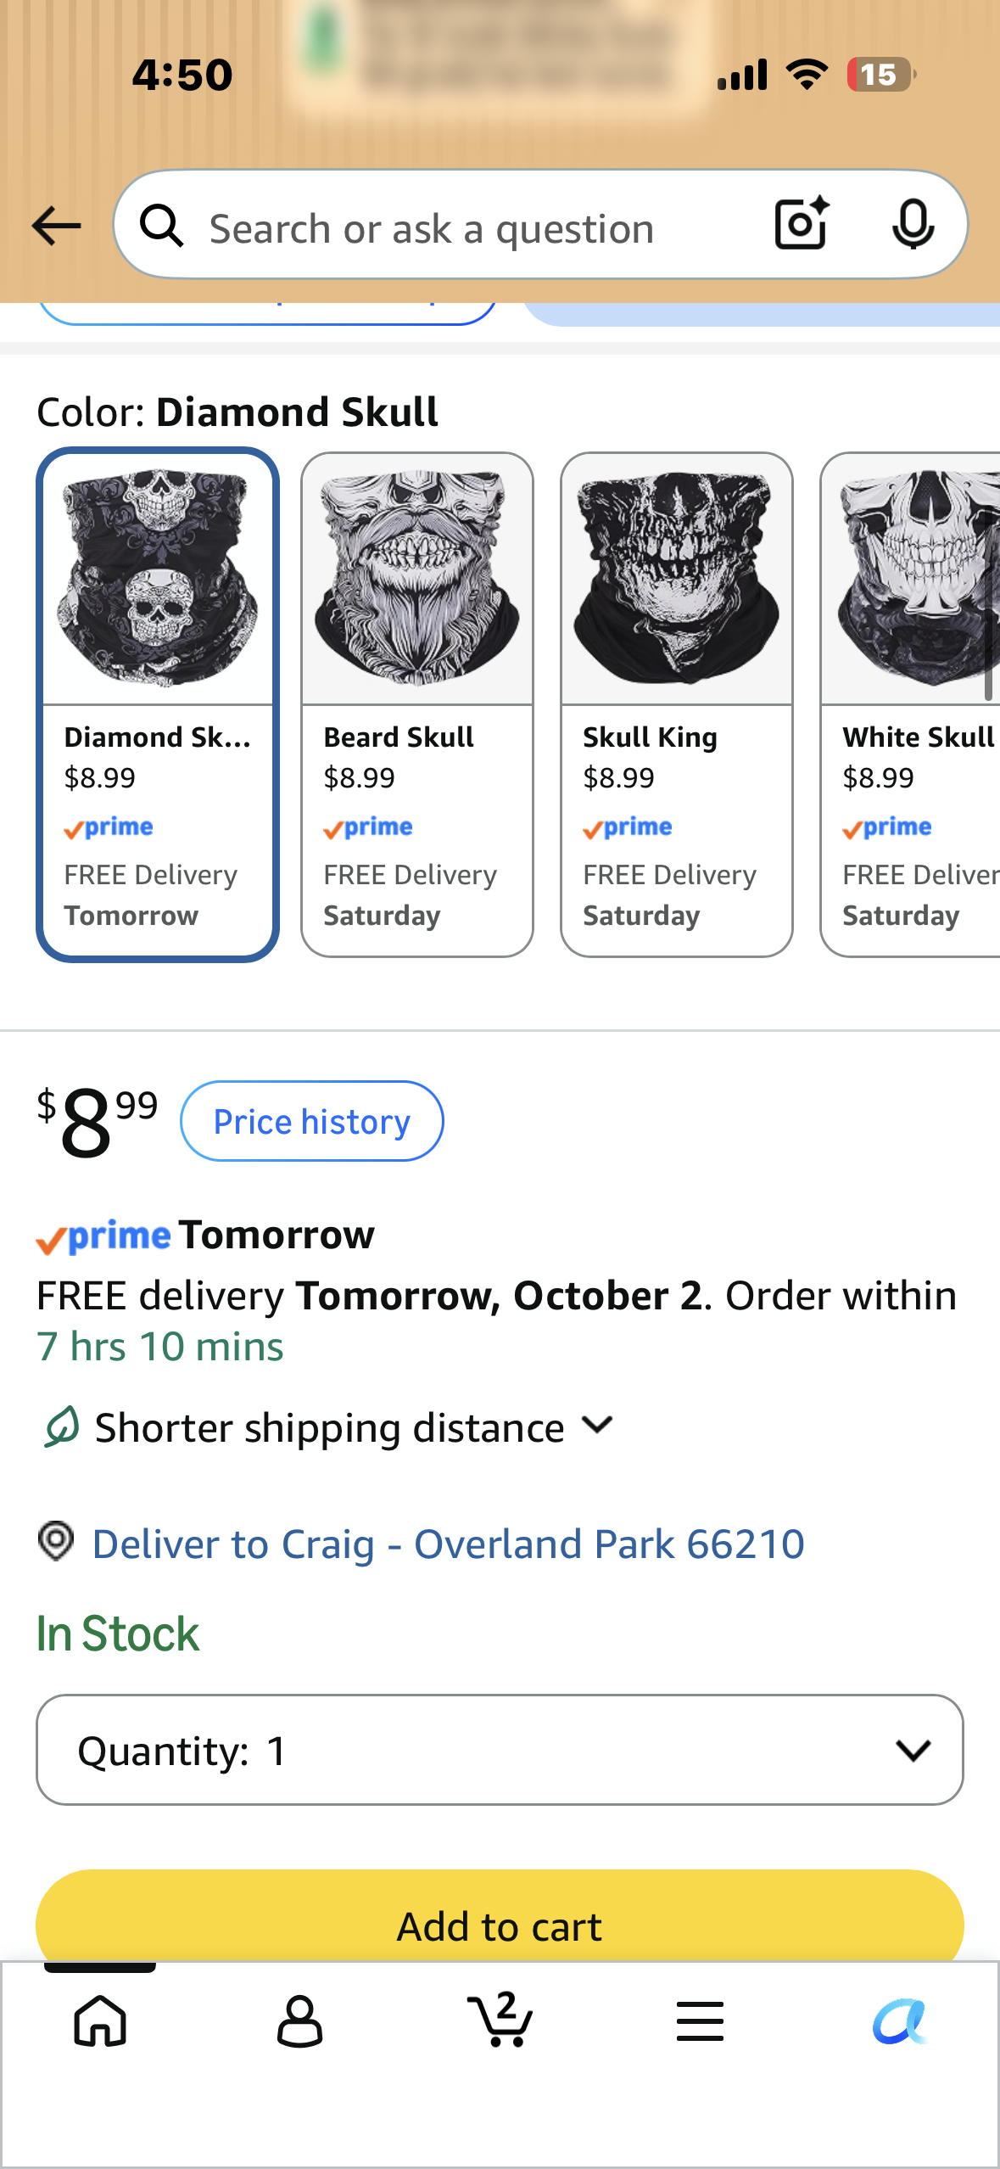This screenshot has height=2169, width=1000.
Task: Tap the back arrow icon
Action: coord(56,226)
